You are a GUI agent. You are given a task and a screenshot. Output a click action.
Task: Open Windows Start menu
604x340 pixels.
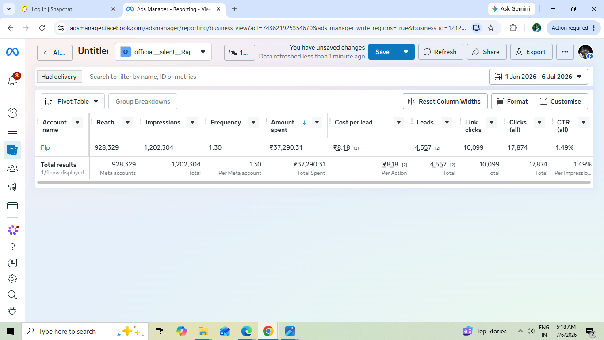tap(11, 331)
